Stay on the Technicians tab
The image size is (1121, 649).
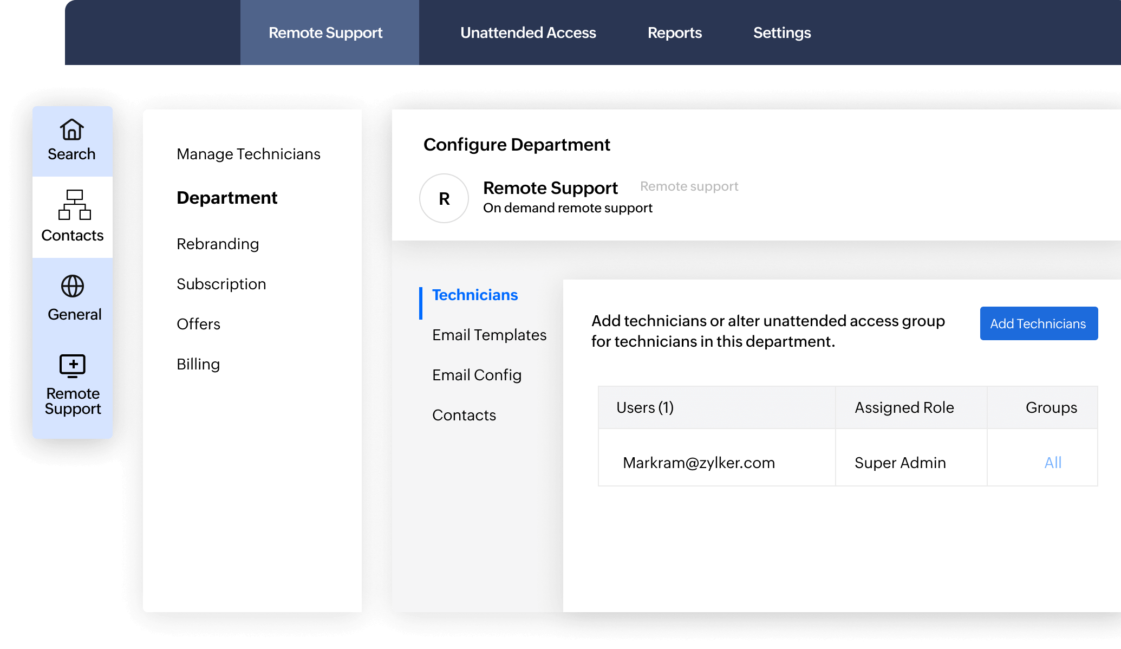(x=474, y=295)
